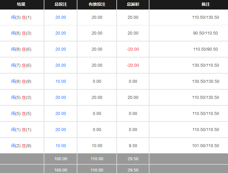
Task: Open the 10.00 bet link for 闲(9) 庄(9)
Action: click(61, 81)
